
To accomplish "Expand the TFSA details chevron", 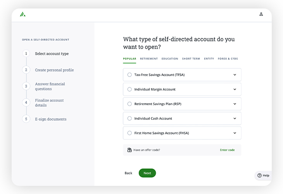I will tap(235, 75).
